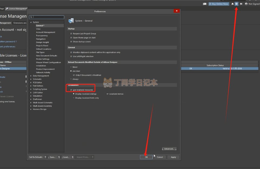Click the System – General page icon
This screenshot has height=169, width=260.
pos(71,21)
